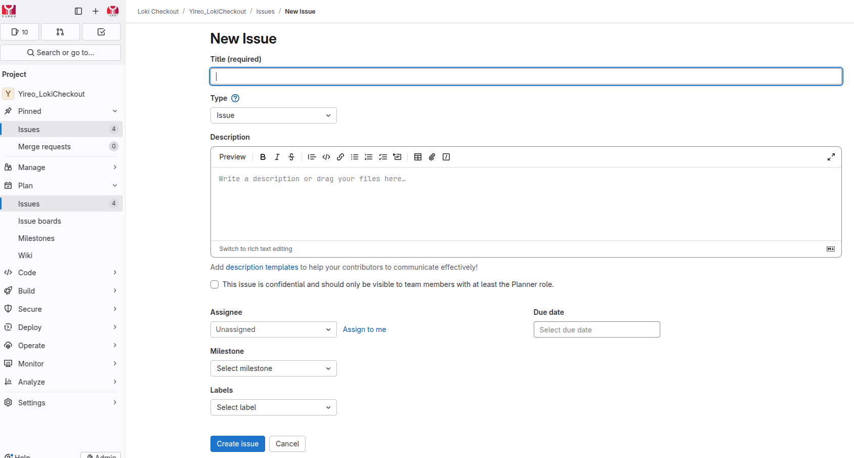Open Issue boards in sidebar
This screenshot has height=458, width=854.
tap(39, 221)
